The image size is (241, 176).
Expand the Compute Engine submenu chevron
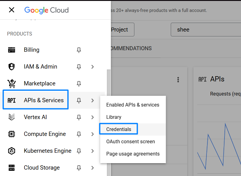pos(92,134)
